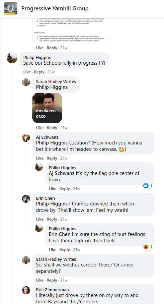The width and height of the screenshot is (164, 304).
Task: Open the media.tenor.co GIF thumbnail
Action: (x=47, y=108)
